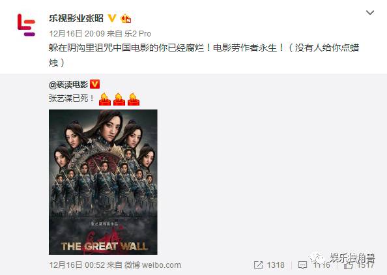Click the 微博 weibo.com source link

152,265
